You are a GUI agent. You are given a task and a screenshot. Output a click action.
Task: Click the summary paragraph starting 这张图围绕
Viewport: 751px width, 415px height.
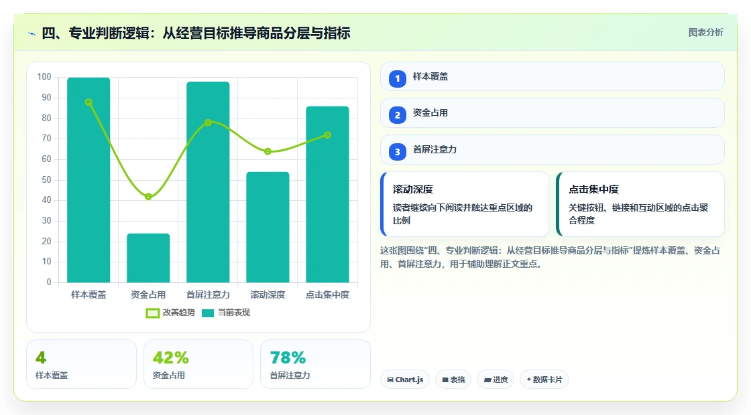click(551, 257)
